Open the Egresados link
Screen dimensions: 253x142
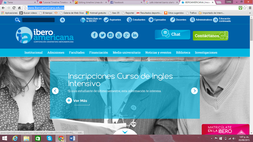tap(157, 20)
